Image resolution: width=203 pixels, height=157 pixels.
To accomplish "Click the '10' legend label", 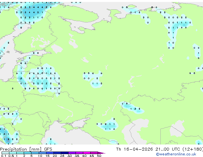I will 40,156.
